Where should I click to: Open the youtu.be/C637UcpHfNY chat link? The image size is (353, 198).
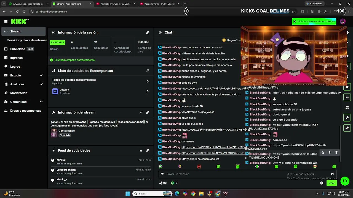coord(215,147)
